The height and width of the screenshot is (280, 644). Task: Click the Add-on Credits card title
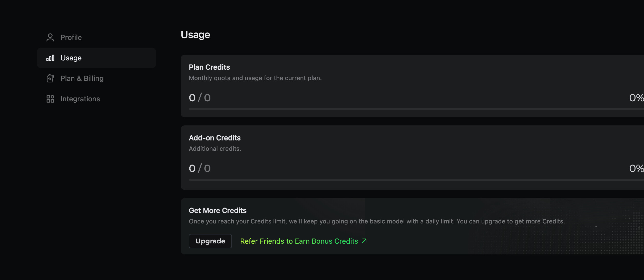tap(215, 138)
